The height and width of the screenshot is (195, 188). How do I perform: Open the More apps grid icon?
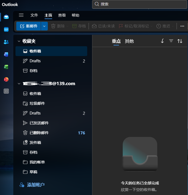6,91
